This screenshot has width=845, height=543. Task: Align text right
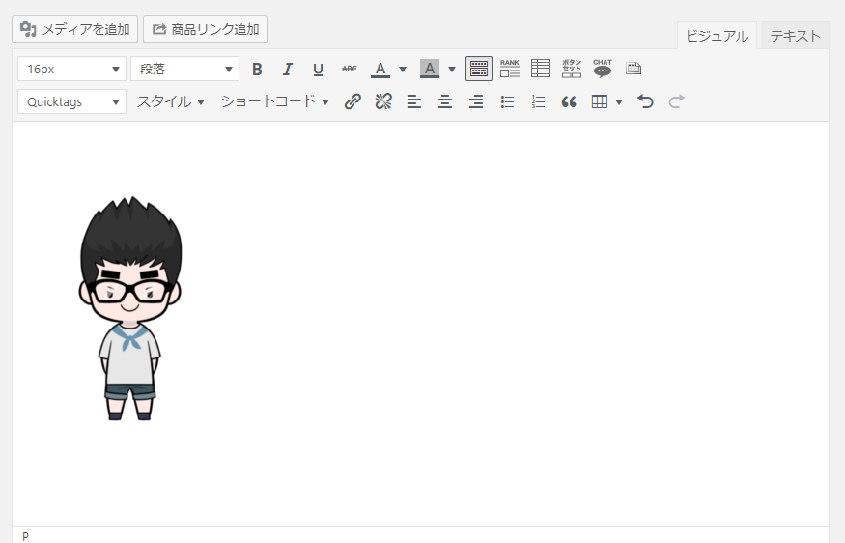[476, 101]
